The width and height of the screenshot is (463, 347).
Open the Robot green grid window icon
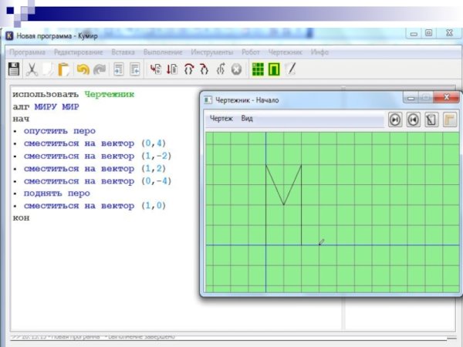pyautogui.click(x=258, y=69)
